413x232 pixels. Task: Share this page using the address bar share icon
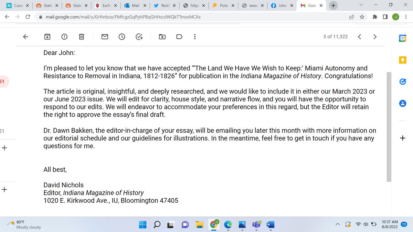(352, 16)
